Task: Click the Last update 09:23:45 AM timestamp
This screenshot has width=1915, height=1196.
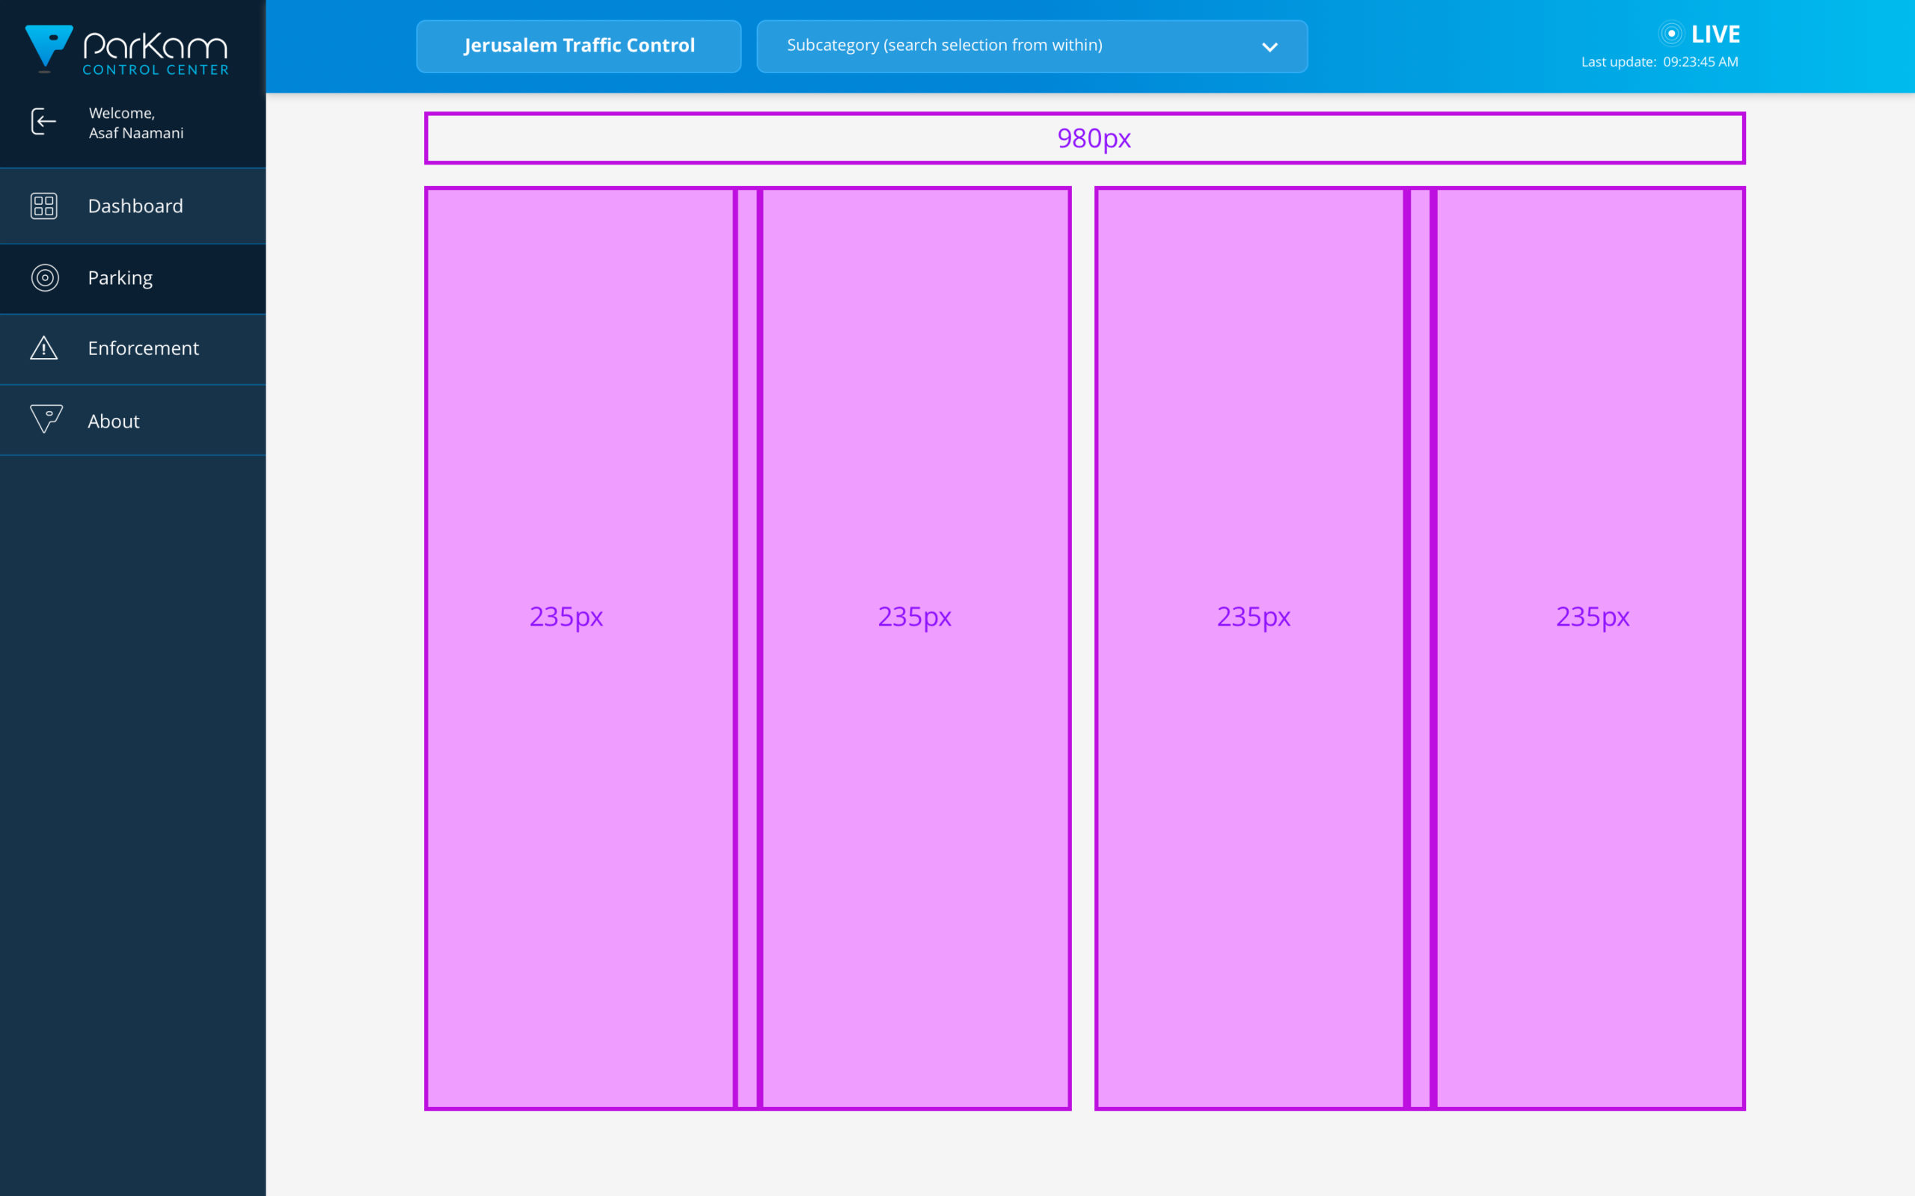Action: tap(1659, 62)
